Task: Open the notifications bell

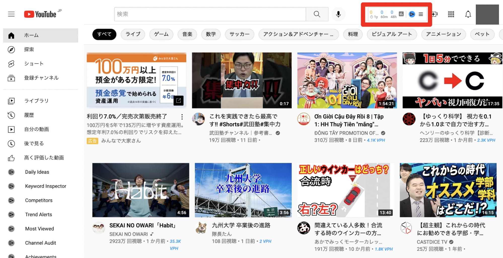Action: point(468,14)
